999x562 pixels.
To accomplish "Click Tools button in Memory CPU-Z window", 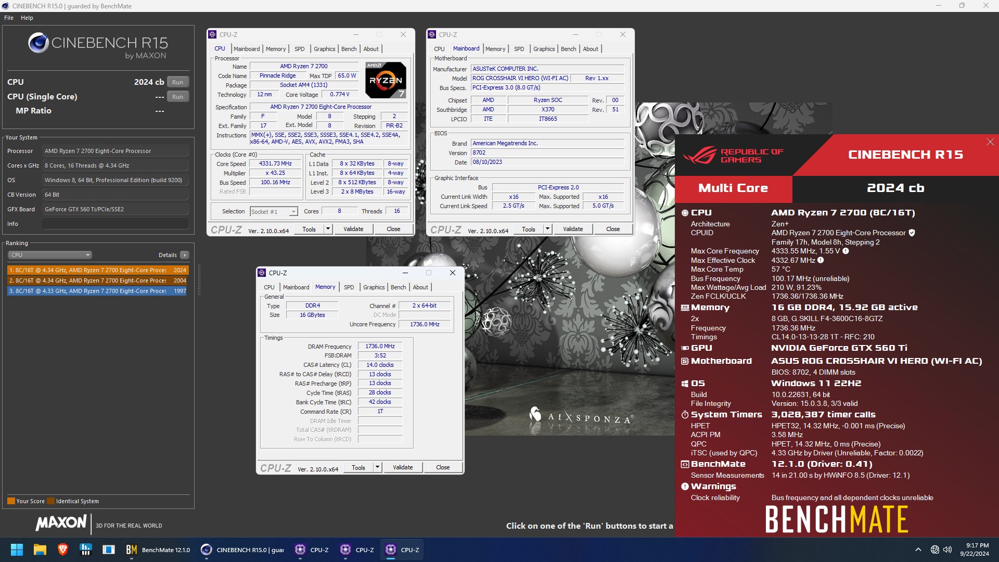I will click(358, 467).
